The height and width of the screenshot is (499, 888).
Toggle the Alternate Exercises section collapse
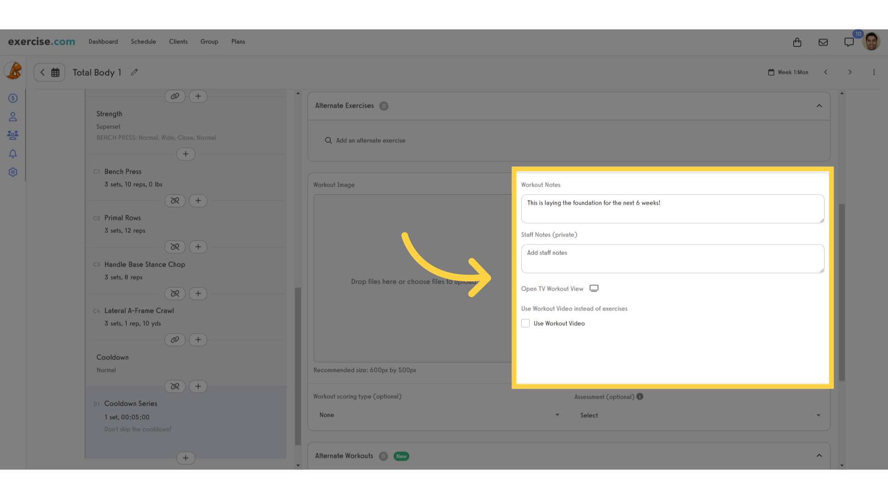click(x=819, y=106)
